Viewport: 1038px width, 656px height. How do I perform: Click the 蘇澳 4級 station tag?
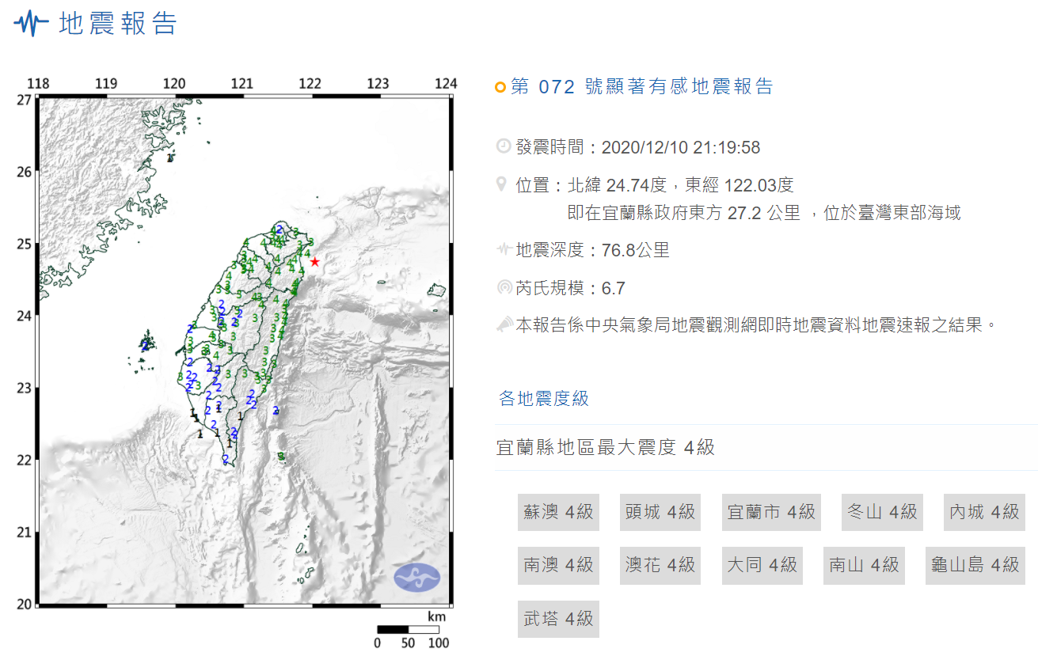pos(558,512)
